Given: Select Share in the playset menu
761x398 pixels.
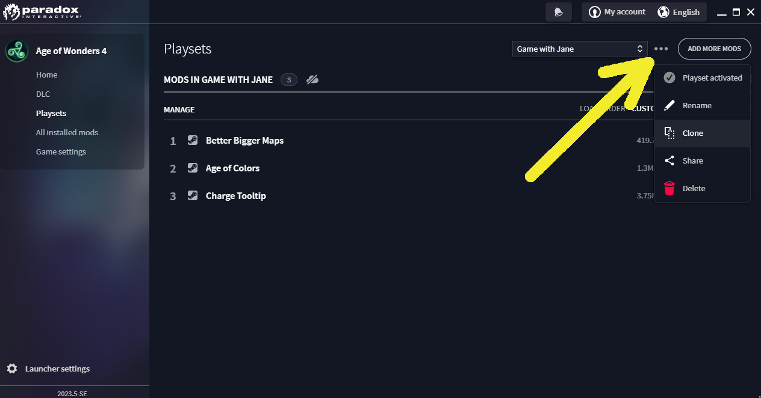Looking at the screenshot, I should (692, 161).
